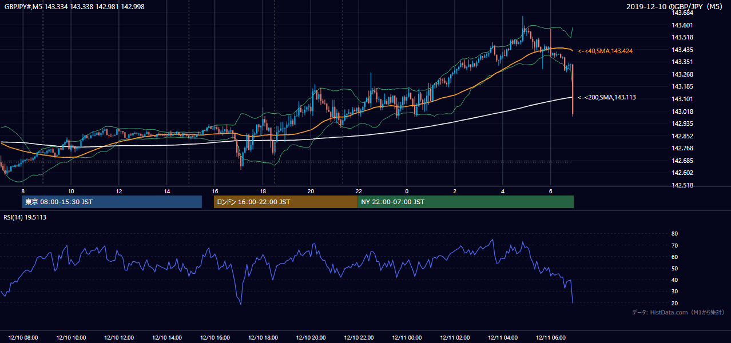The height and width of the screenshot is (343, 731).
Task: Click date label 12/10 12:00
Action: pyautogui.click(x=119, y=338)
